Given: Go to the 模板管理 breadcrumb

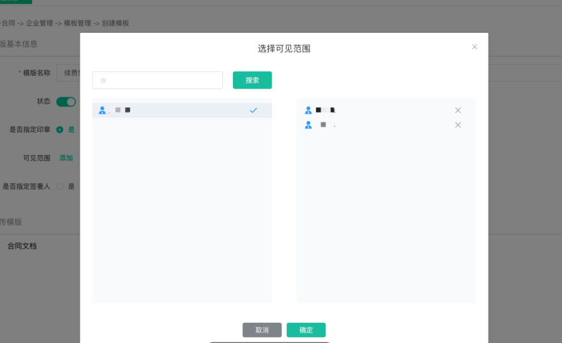Looking at the screenshot, I should (77, 23).
